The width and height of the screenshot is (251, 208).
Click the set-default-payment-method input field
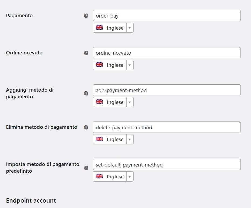[166, 164]
